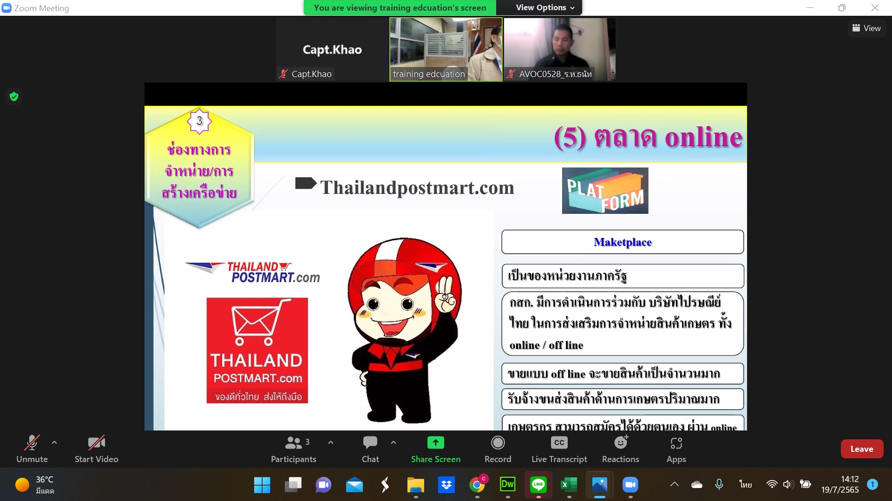Screen dimensions: 892x501
Task: Open OneDrive cloud tray icon
Action: pyautogui.click(x=697, y=484)
